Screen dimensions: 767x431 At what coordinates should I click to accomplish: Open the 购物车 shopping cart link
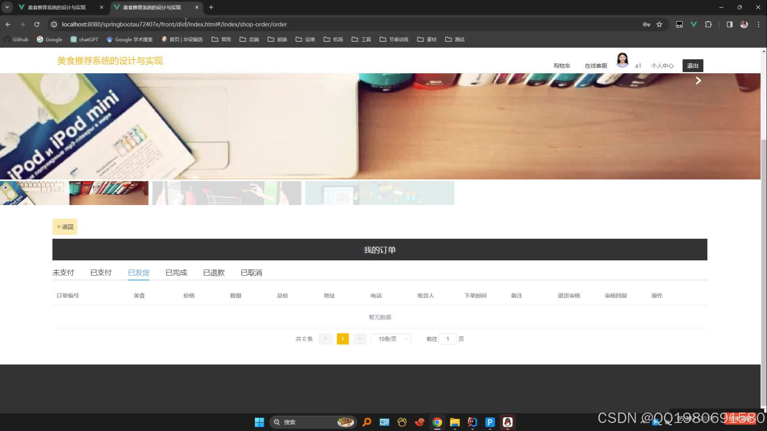[x=562, y=66]
